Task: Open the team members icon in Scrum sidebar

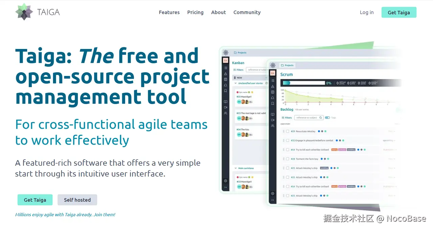Action: 273,126
